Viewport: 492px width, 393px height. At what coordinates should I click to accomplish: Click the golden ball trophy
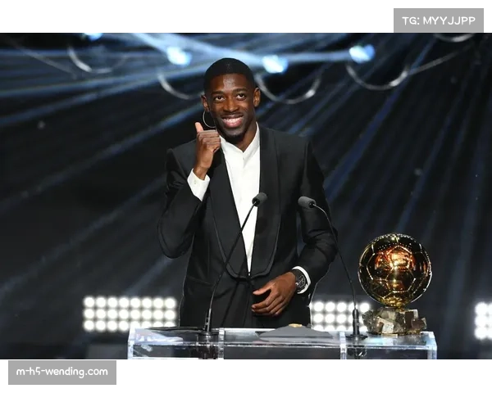click(394, 270)
